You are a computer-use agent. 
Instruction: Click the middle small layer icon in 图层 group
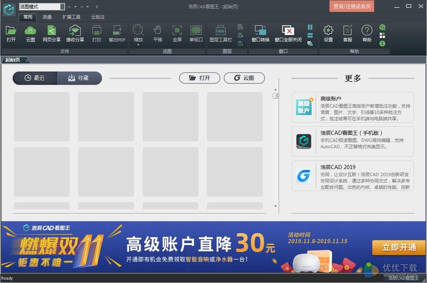pos(240,35)
